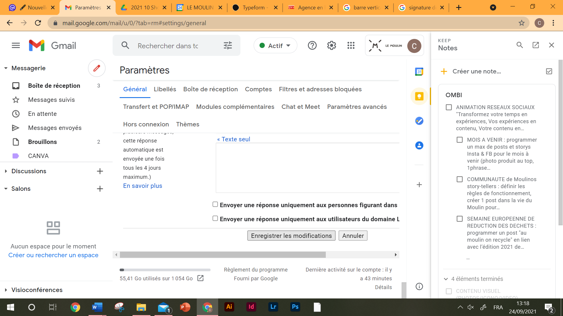Open Google Calendar side panel icon
This screenshot has width=563, height=316.
pos(419,72)
